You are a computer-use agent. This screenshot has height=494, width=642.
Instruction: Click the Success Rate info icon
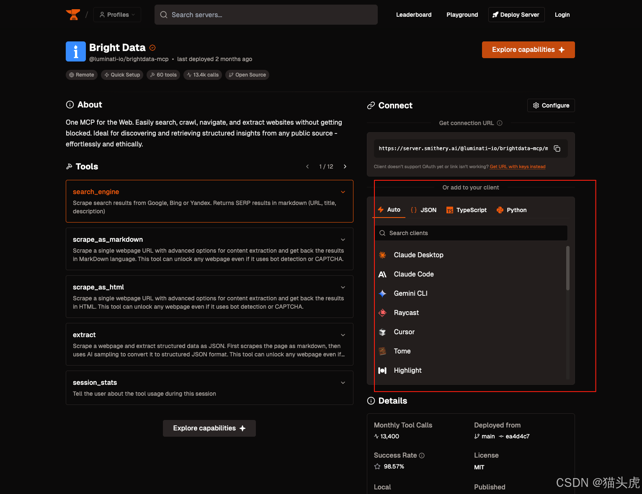pos(422,456)
